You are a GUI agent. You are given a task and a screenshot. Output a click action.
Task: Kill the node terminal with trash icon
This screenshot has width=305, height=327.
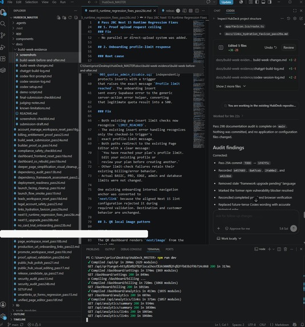point(286,249)
